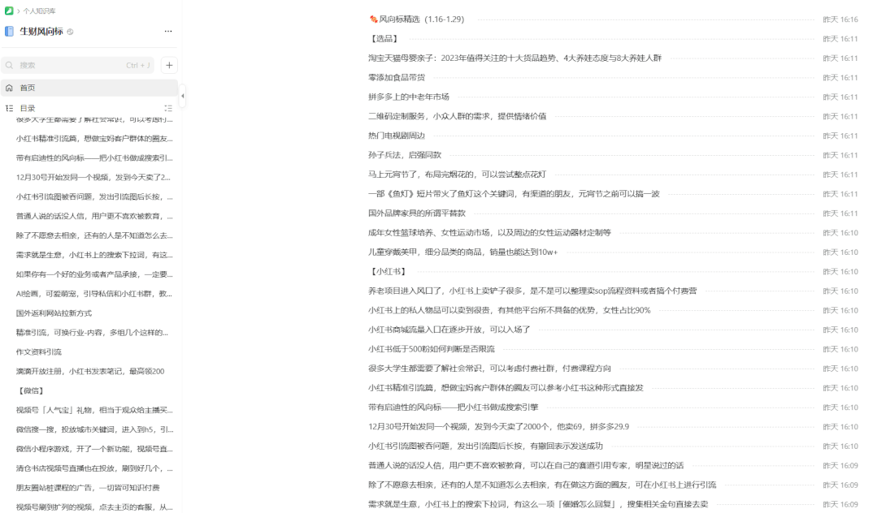Collapse the sidebar using the arrow handle
Image resolution: width=877 pixels, height=513 pixels.
point(182,96)
